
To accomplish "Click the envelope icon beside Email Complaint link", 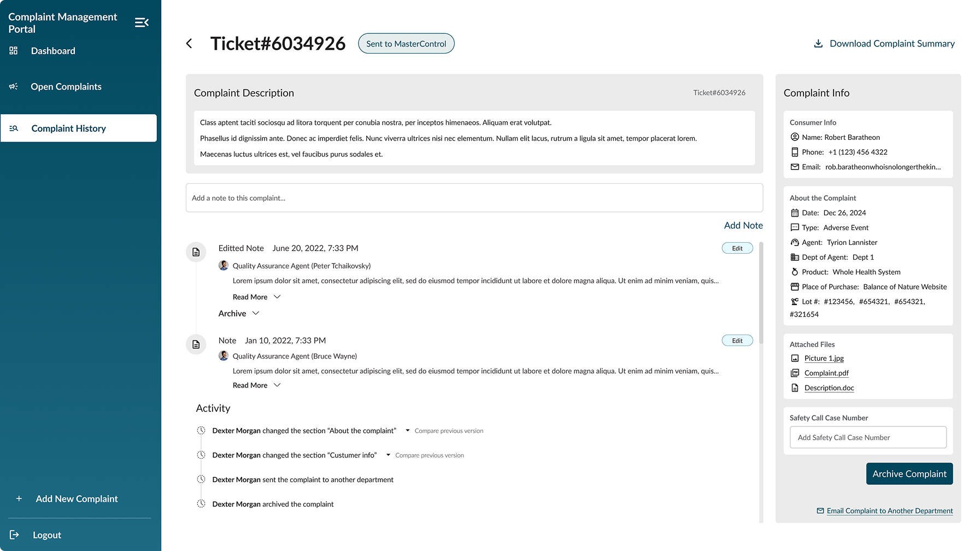I will coord(820,511).
